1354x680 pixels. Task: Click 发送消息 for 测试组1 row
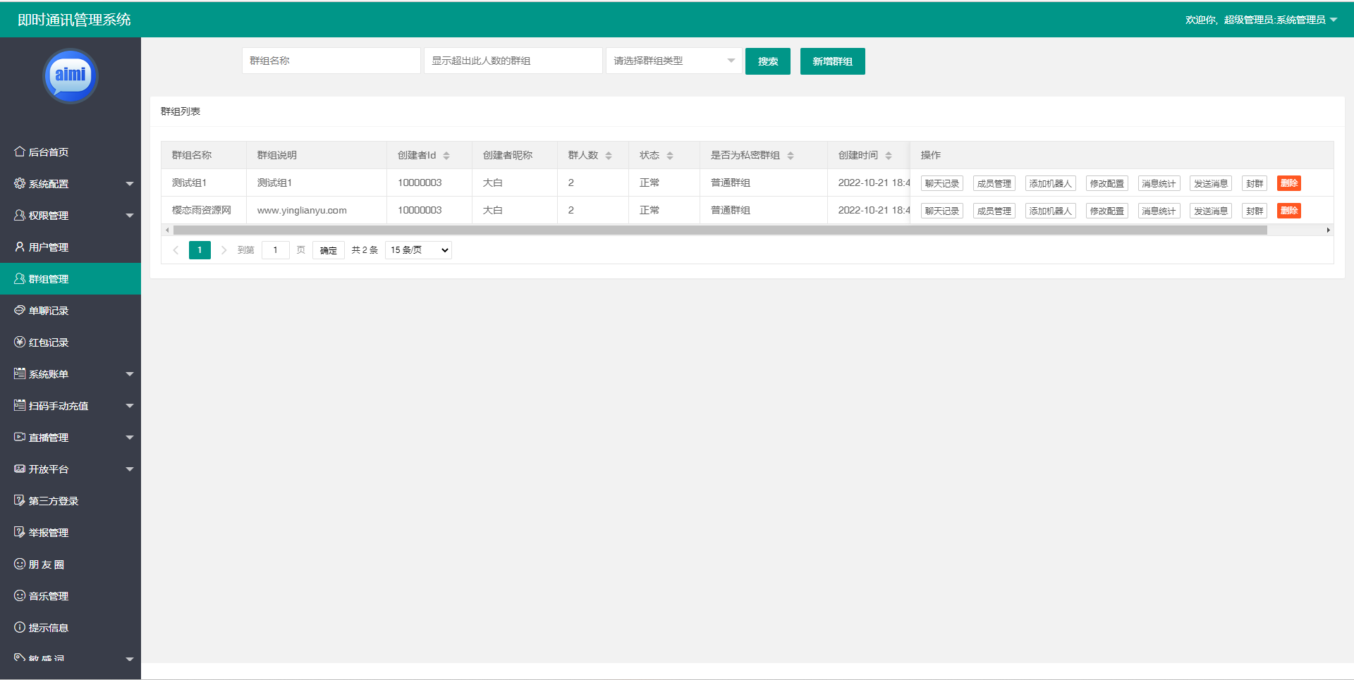coord(1211,183)
